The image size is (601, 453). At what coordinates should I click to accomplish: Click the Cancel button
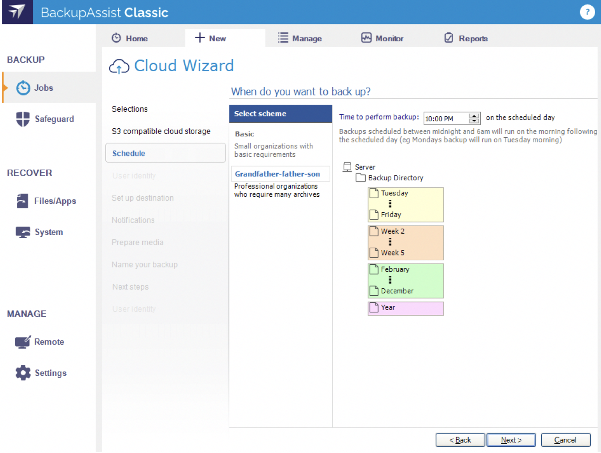point(565,440)
